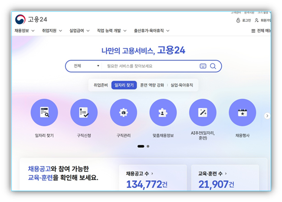Click the second carousel page dot

(x=148, y=147)
